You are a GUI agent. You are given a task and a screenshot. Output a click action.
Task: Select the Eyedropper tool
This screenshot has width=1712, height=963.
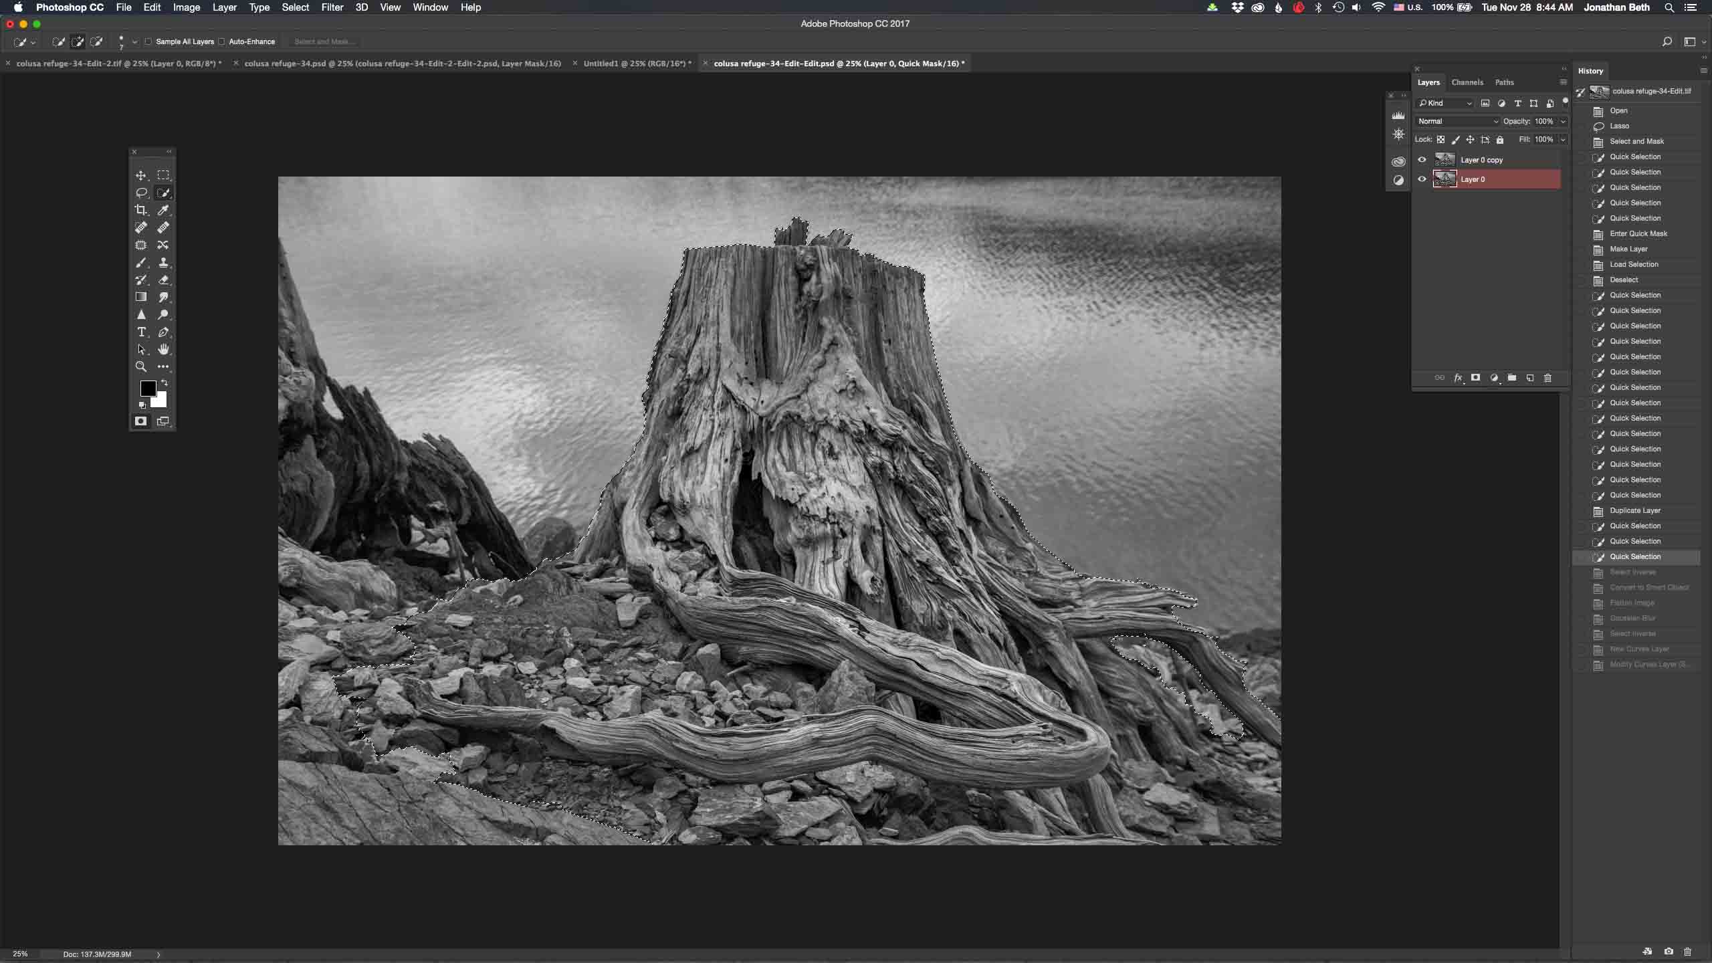coord(163,210)
